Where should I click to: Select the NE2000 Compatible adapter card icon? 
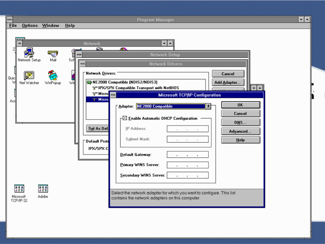(x=89, y=82)
